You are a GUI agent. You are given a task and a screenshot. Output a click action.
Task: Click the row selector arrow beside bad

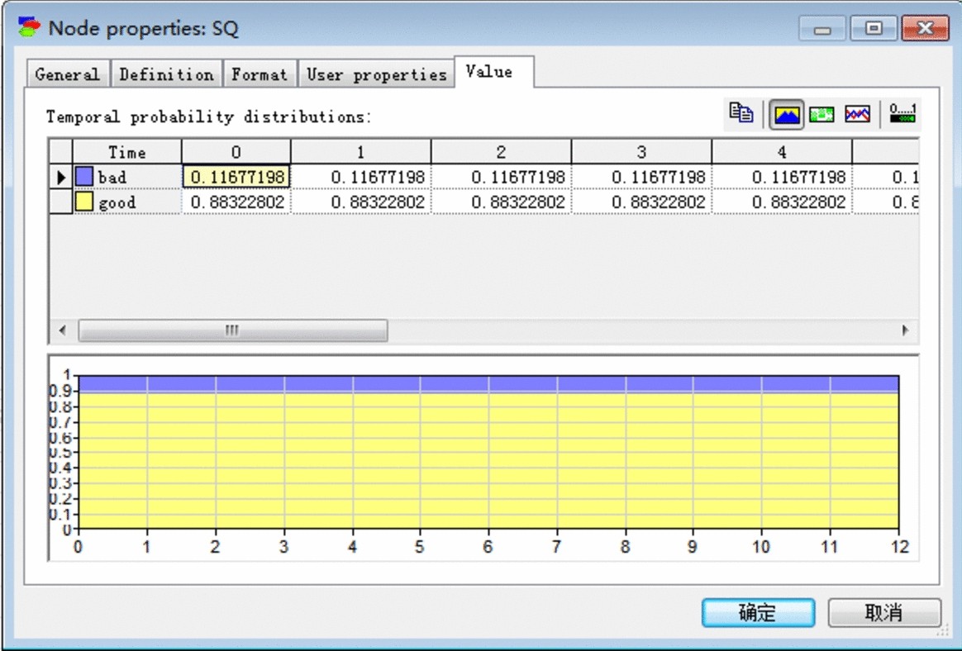61,177
